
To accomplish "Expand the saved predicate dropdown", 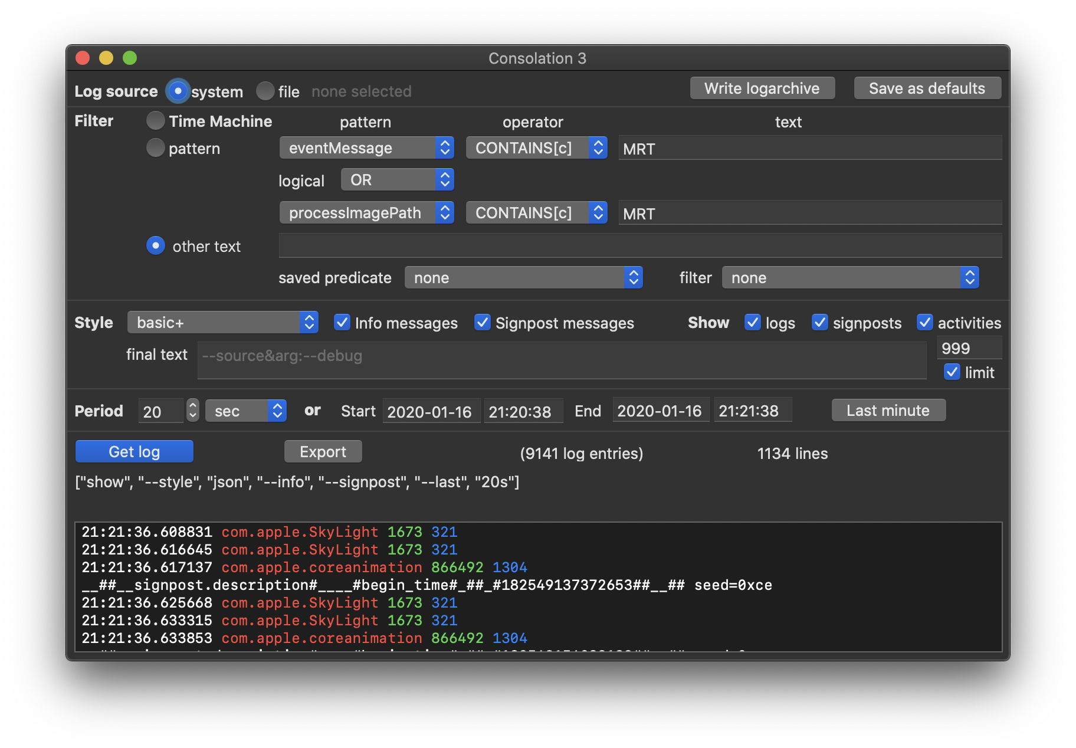I will (x=523, y=278).
